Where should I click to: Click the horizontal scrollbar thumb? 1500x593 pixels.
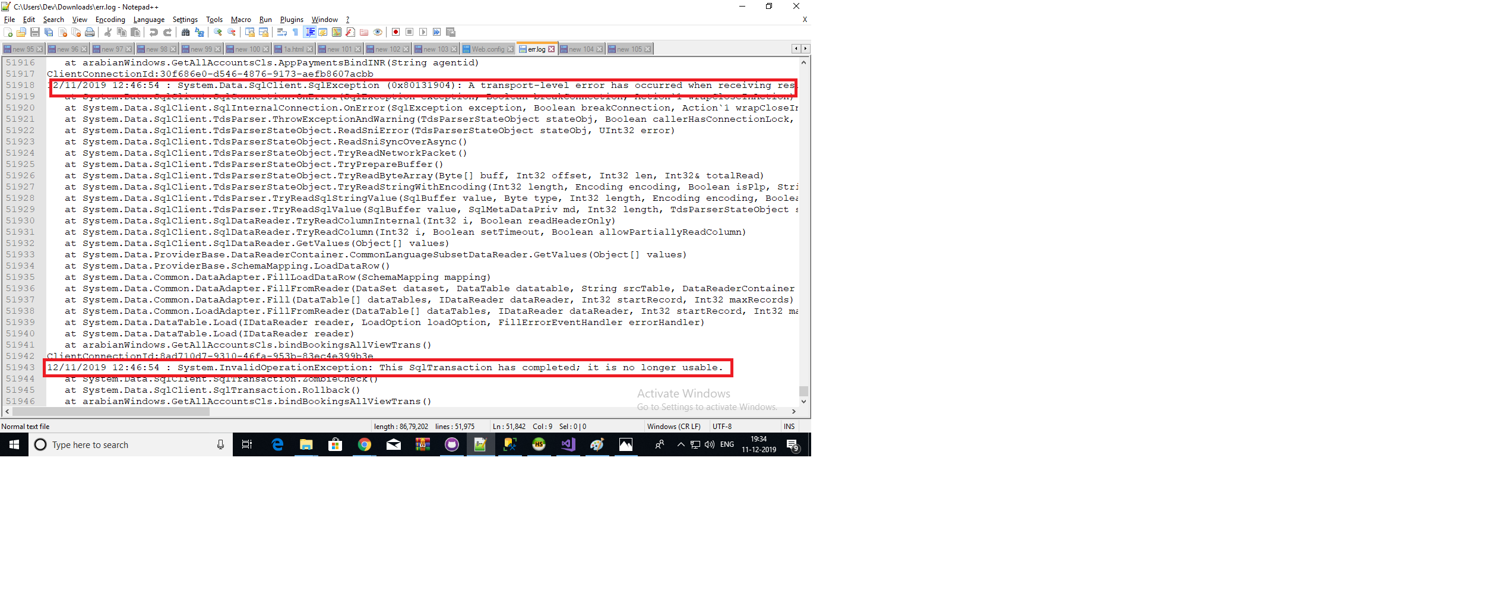click(110, 412)
